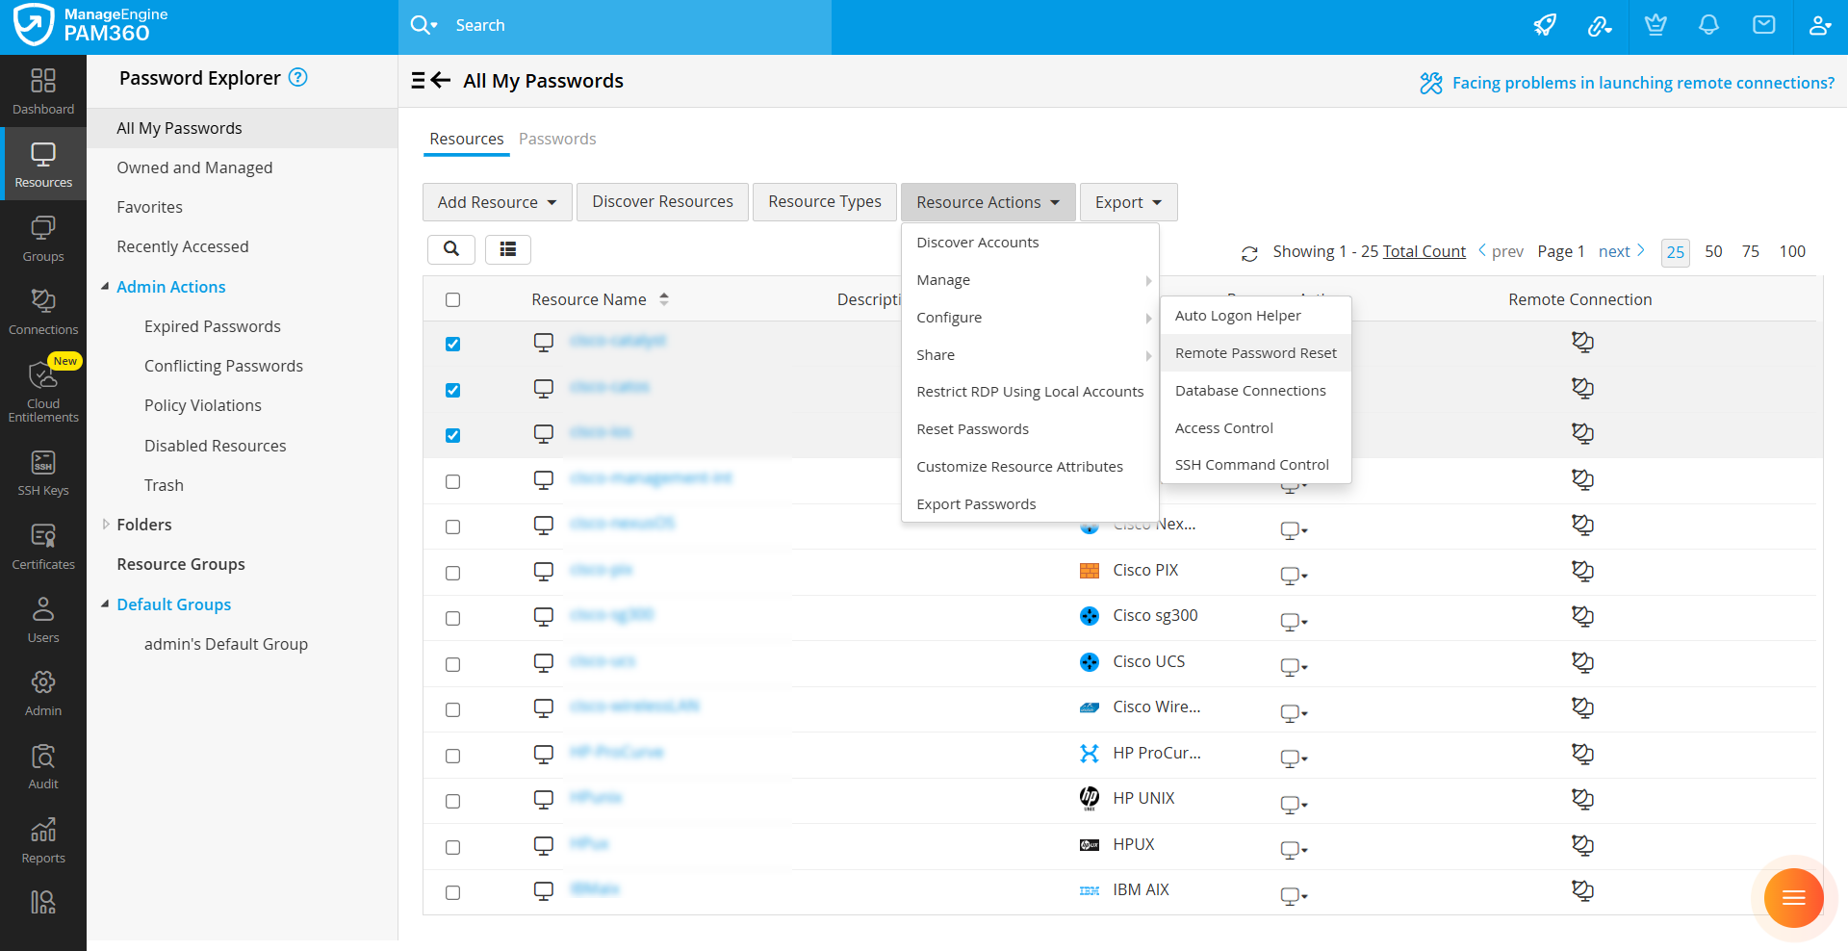Select Remote Password Reset from submenu
The width and height of the screenshot is (1848, 951).
click(1255, 353)
